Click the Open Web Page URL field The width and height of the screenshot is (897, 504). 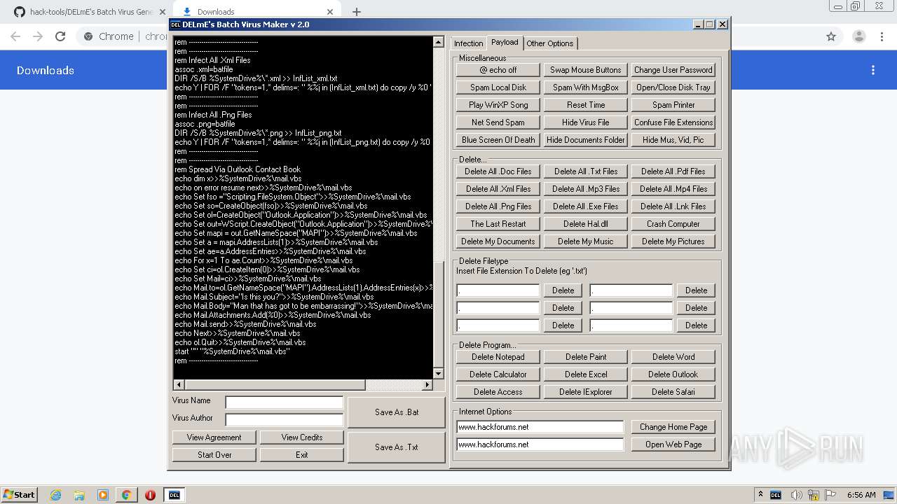click(540, 444)
